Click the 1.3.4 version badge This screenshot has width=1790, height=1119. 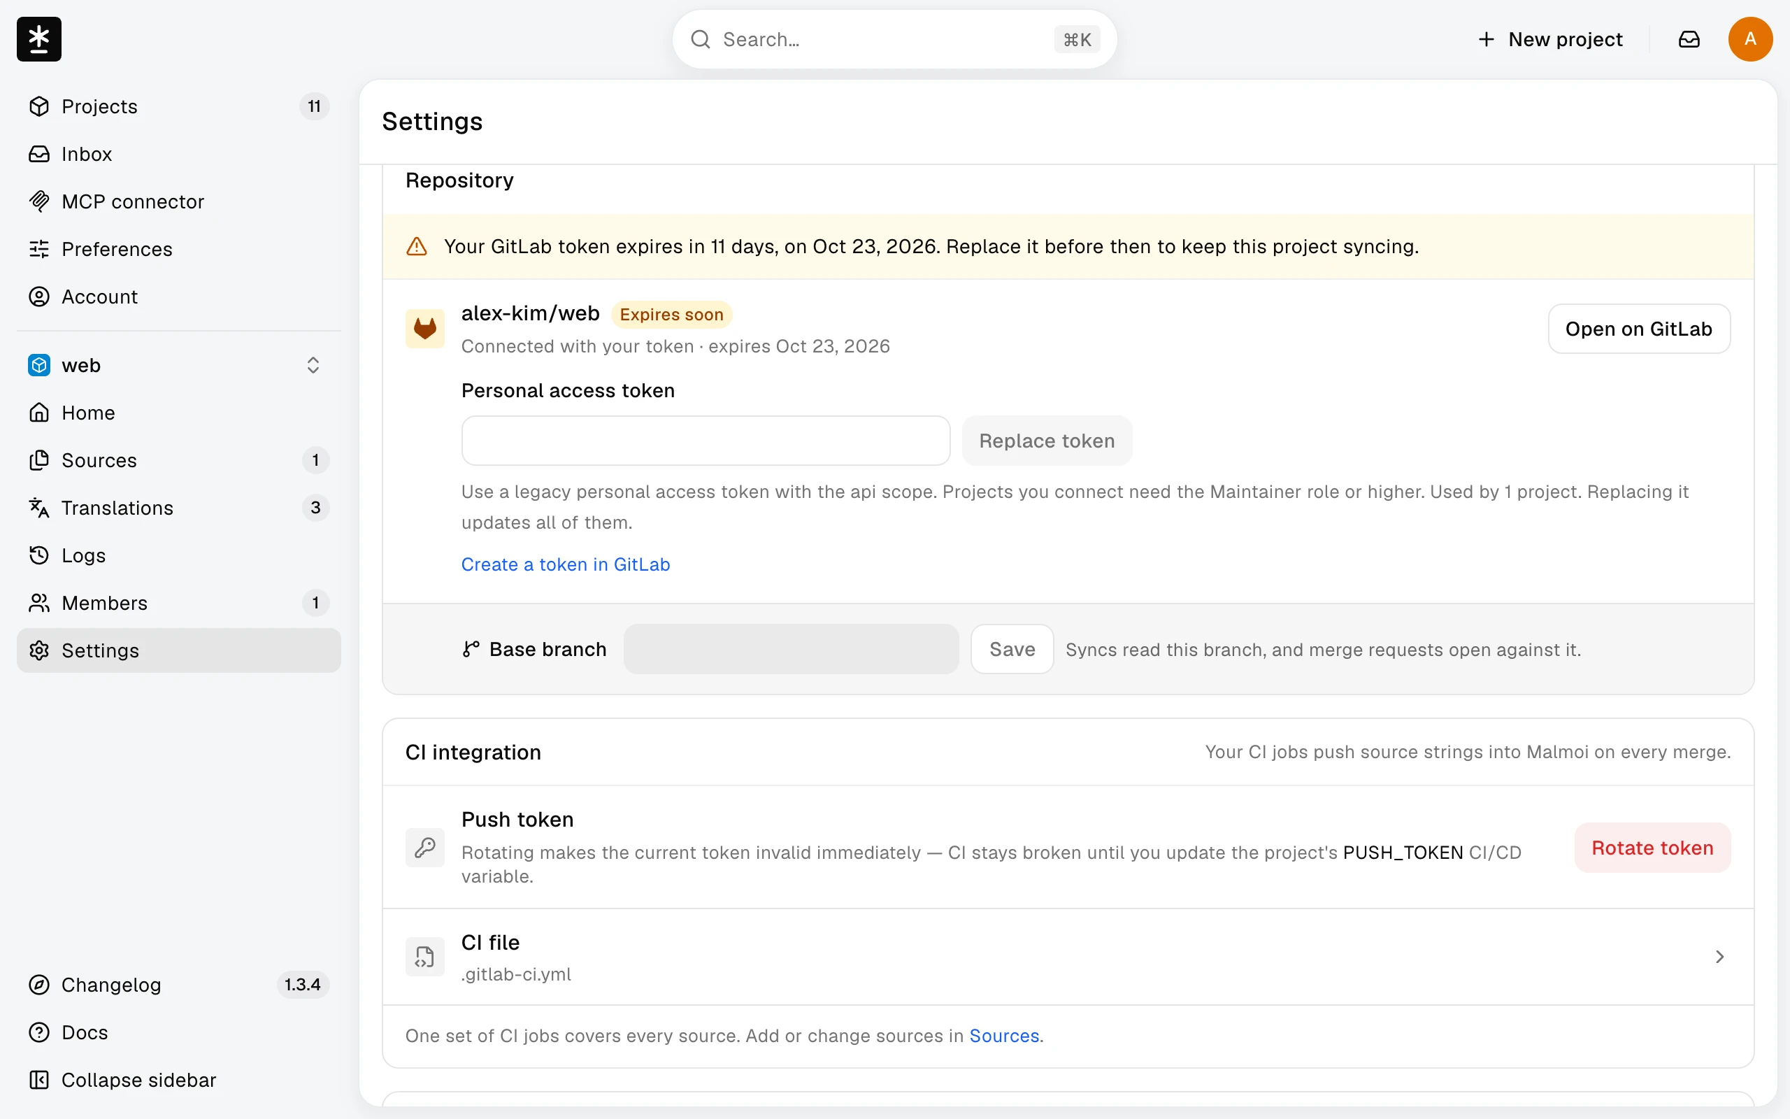point(303,985)
